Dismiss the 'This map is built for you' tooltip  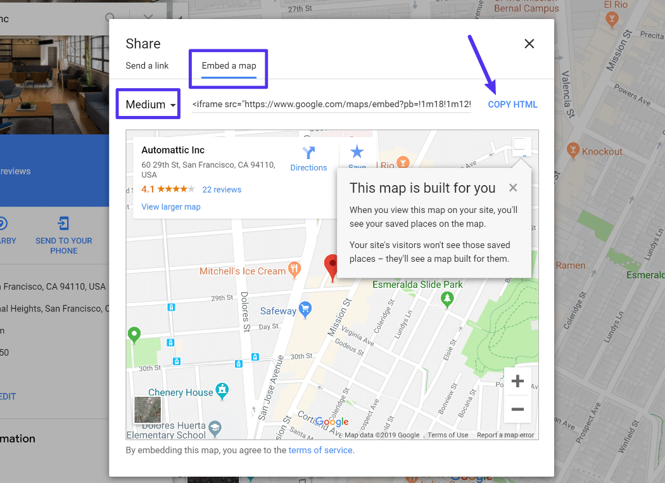[513, 188]
